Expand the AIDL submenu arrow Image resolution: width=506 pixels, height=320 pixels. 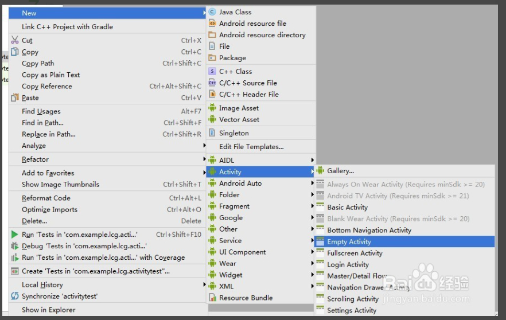tap(313, 161)
